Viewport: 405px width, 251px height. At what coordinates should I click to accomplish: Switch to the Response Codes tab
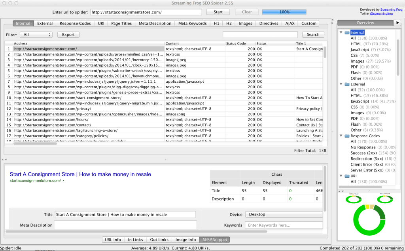click(x=75, y=23)
